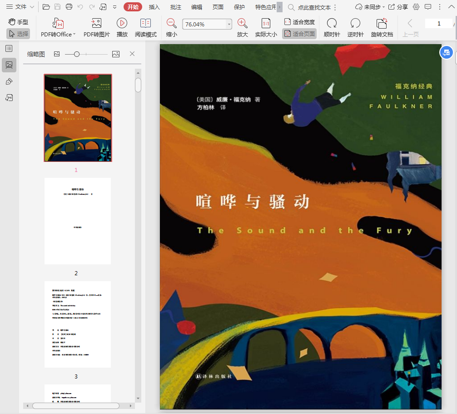Open the 文件 menu
The image size is (457, 414).
pyautogui.click(x=20, y=7)
